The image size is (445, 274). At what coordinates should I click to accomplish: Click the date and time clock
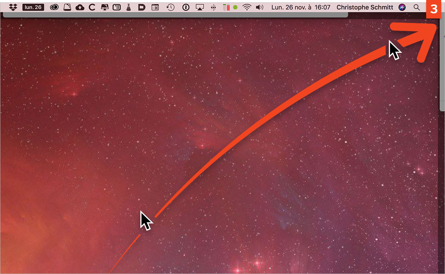pos(301,7)
